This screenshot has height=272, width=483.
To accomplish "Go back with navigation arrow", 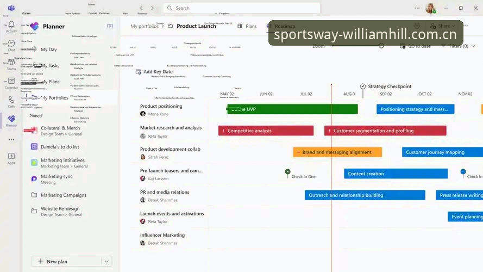I will click(141, 8).
